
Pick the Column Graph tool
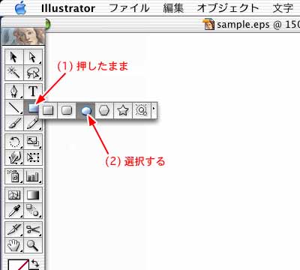pos(33,176)
